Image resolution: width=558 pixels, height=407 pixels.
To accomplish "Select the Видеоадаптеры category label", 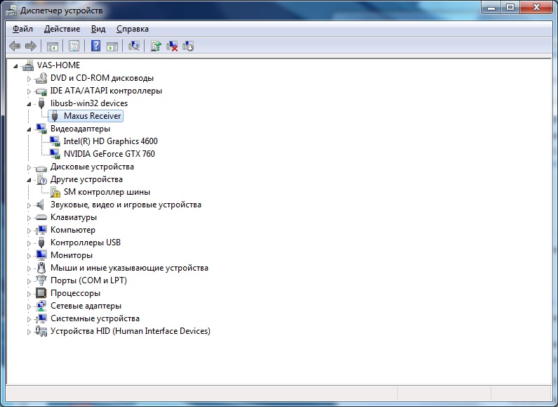I will (x=80, y=129).
